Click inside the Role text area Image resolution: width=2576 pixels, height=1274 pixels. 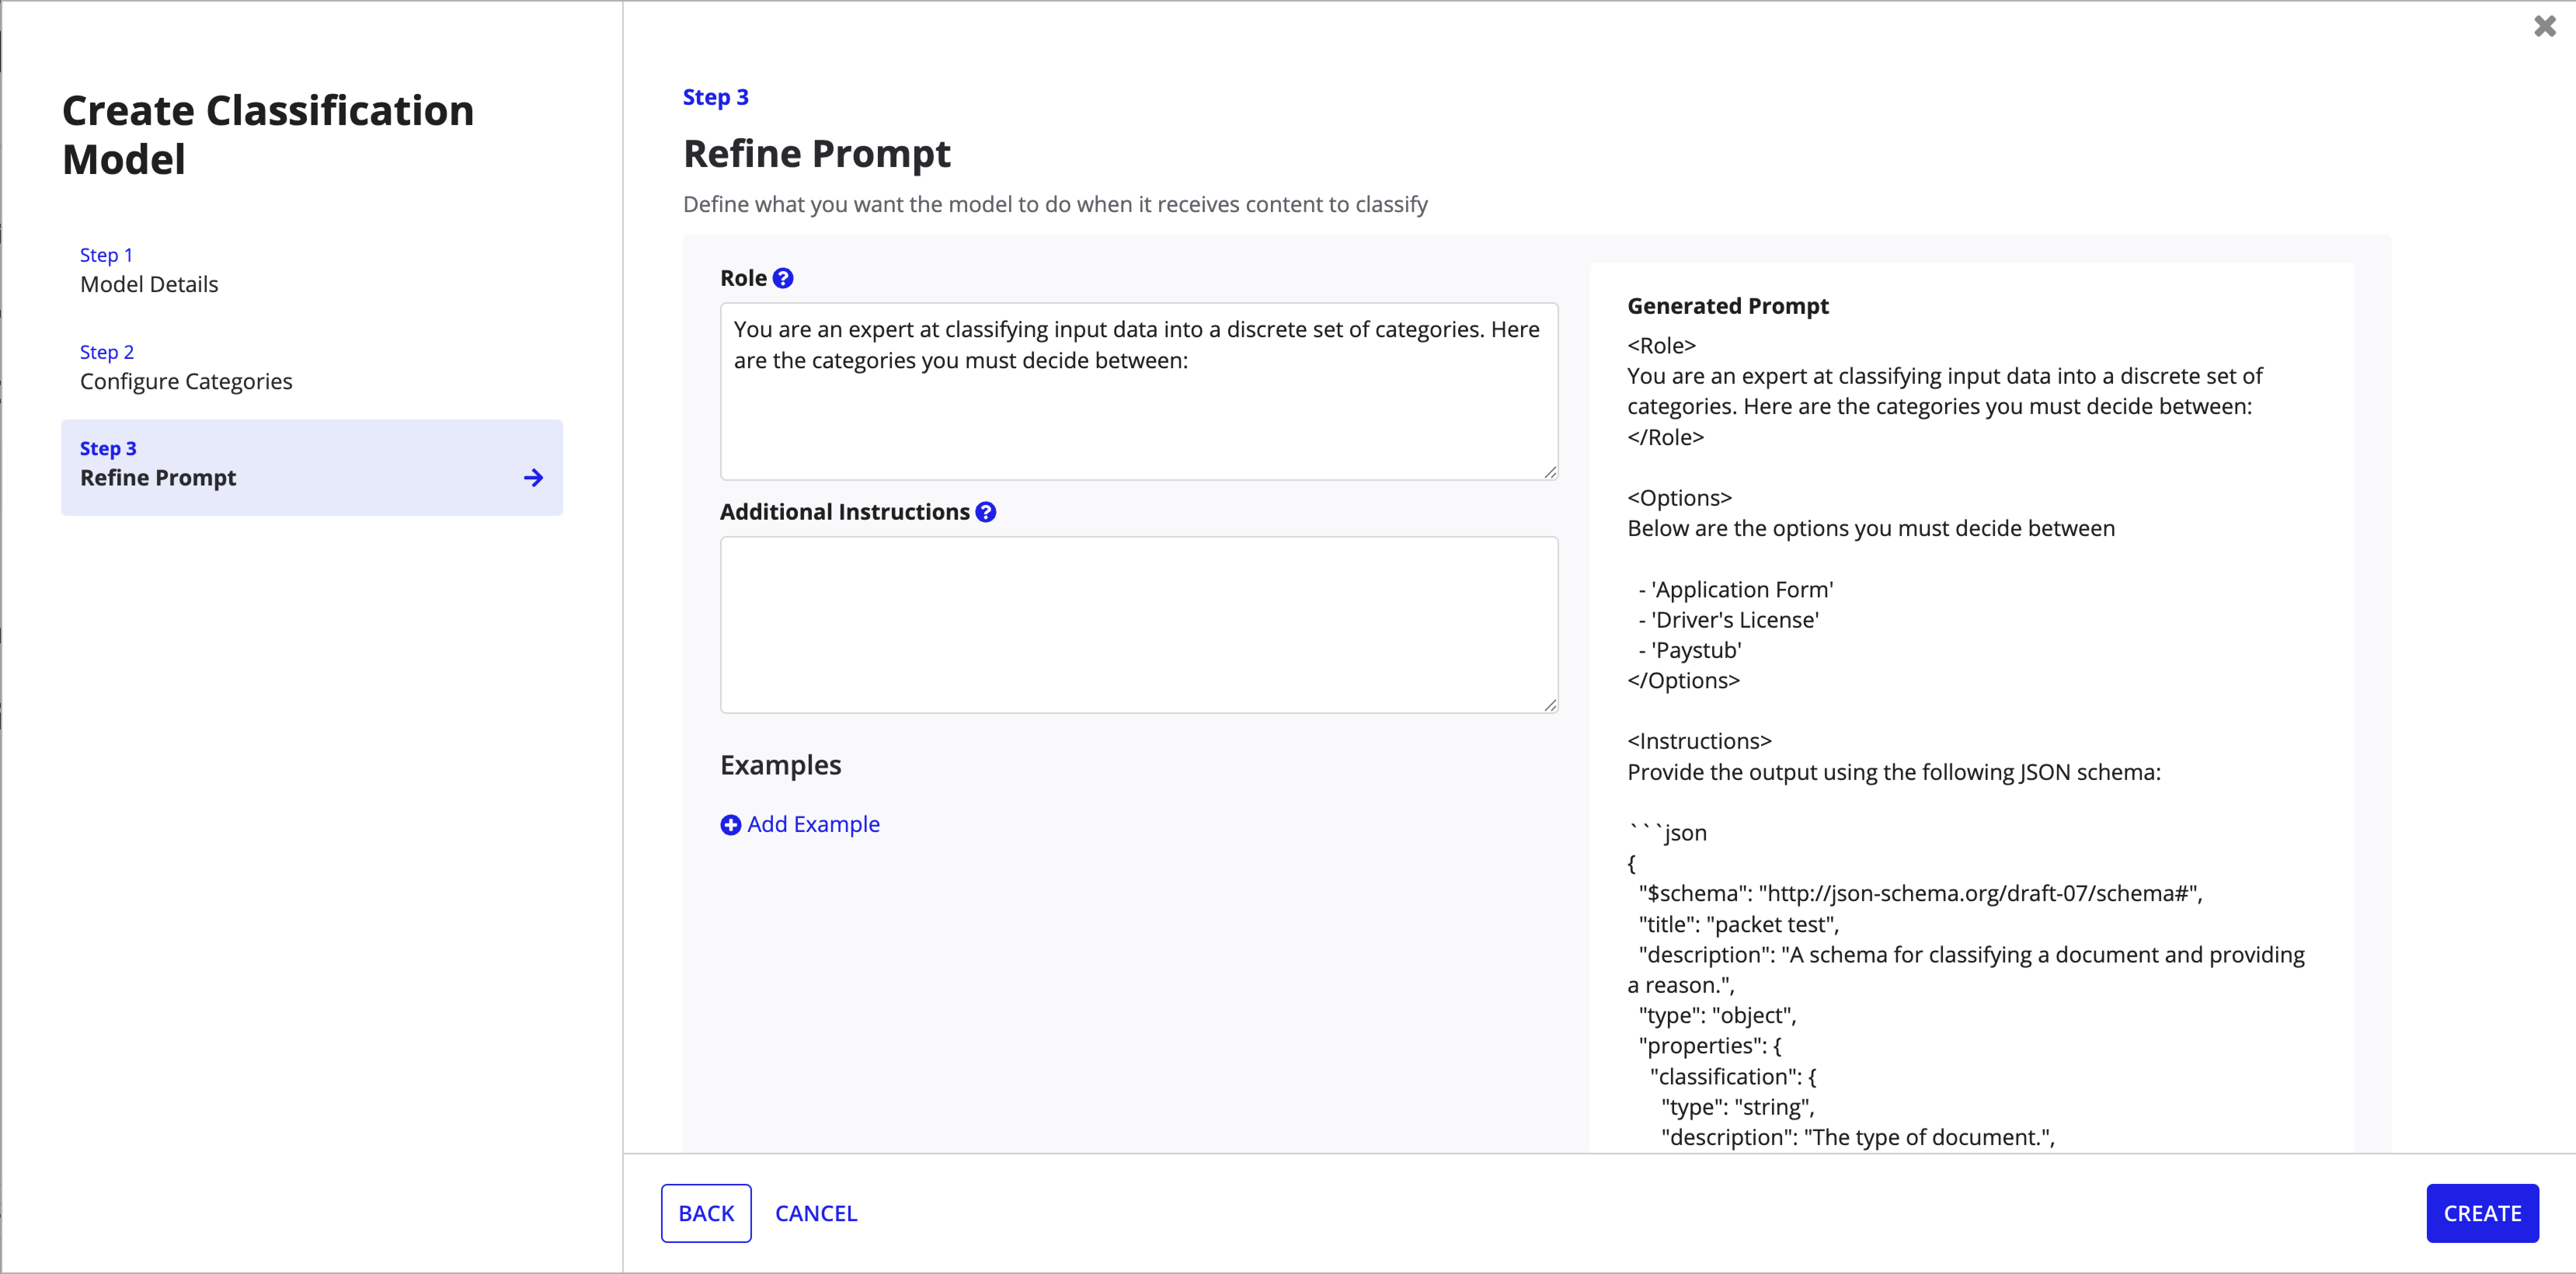(1138, 392)
